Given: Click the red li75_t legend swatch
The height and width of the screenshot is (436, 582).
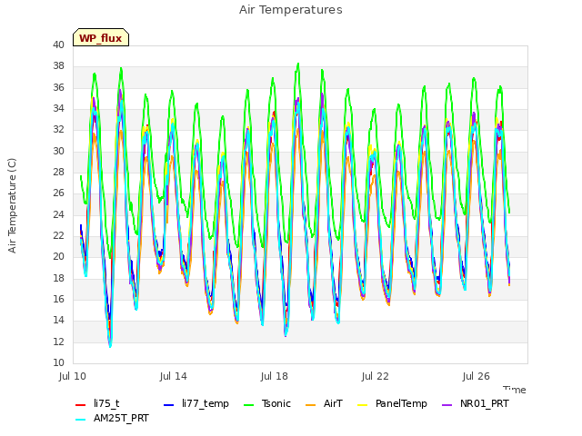Looking at the screenshot, I should click(80, 405).
